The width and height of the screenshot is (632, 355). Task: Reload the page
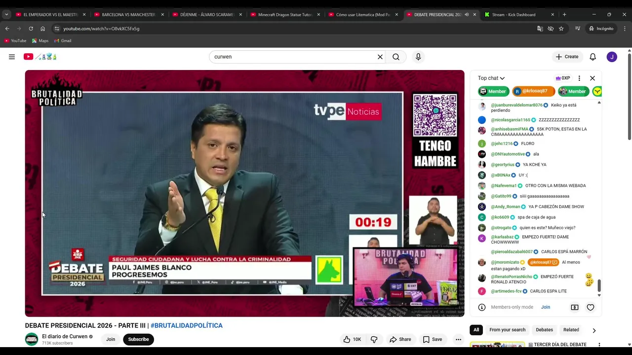(x=31, y=29)
